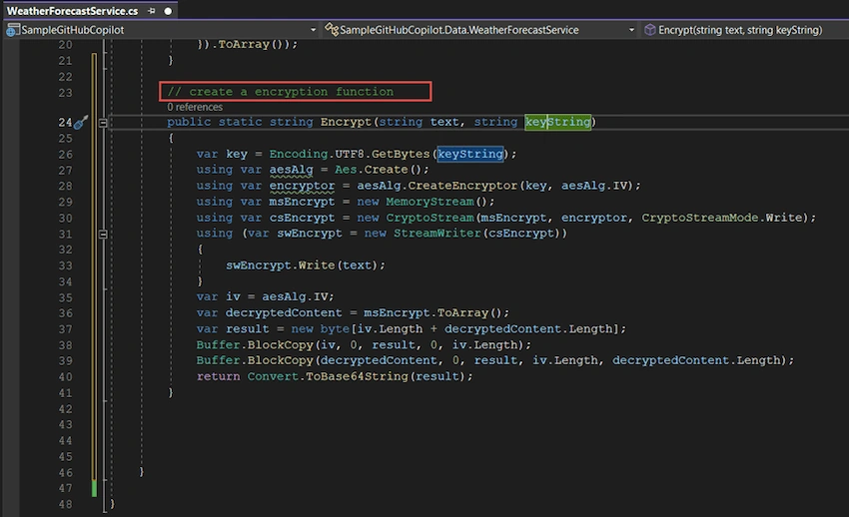Screen dimensions: 849x517
Task: Collapse the Encrypt method outlining region
Action: point(103,123)
